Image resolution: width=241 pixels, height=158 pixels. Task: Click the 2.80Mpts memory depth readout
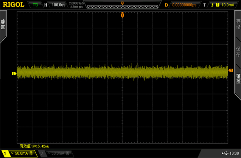click(x=76, y=7)
